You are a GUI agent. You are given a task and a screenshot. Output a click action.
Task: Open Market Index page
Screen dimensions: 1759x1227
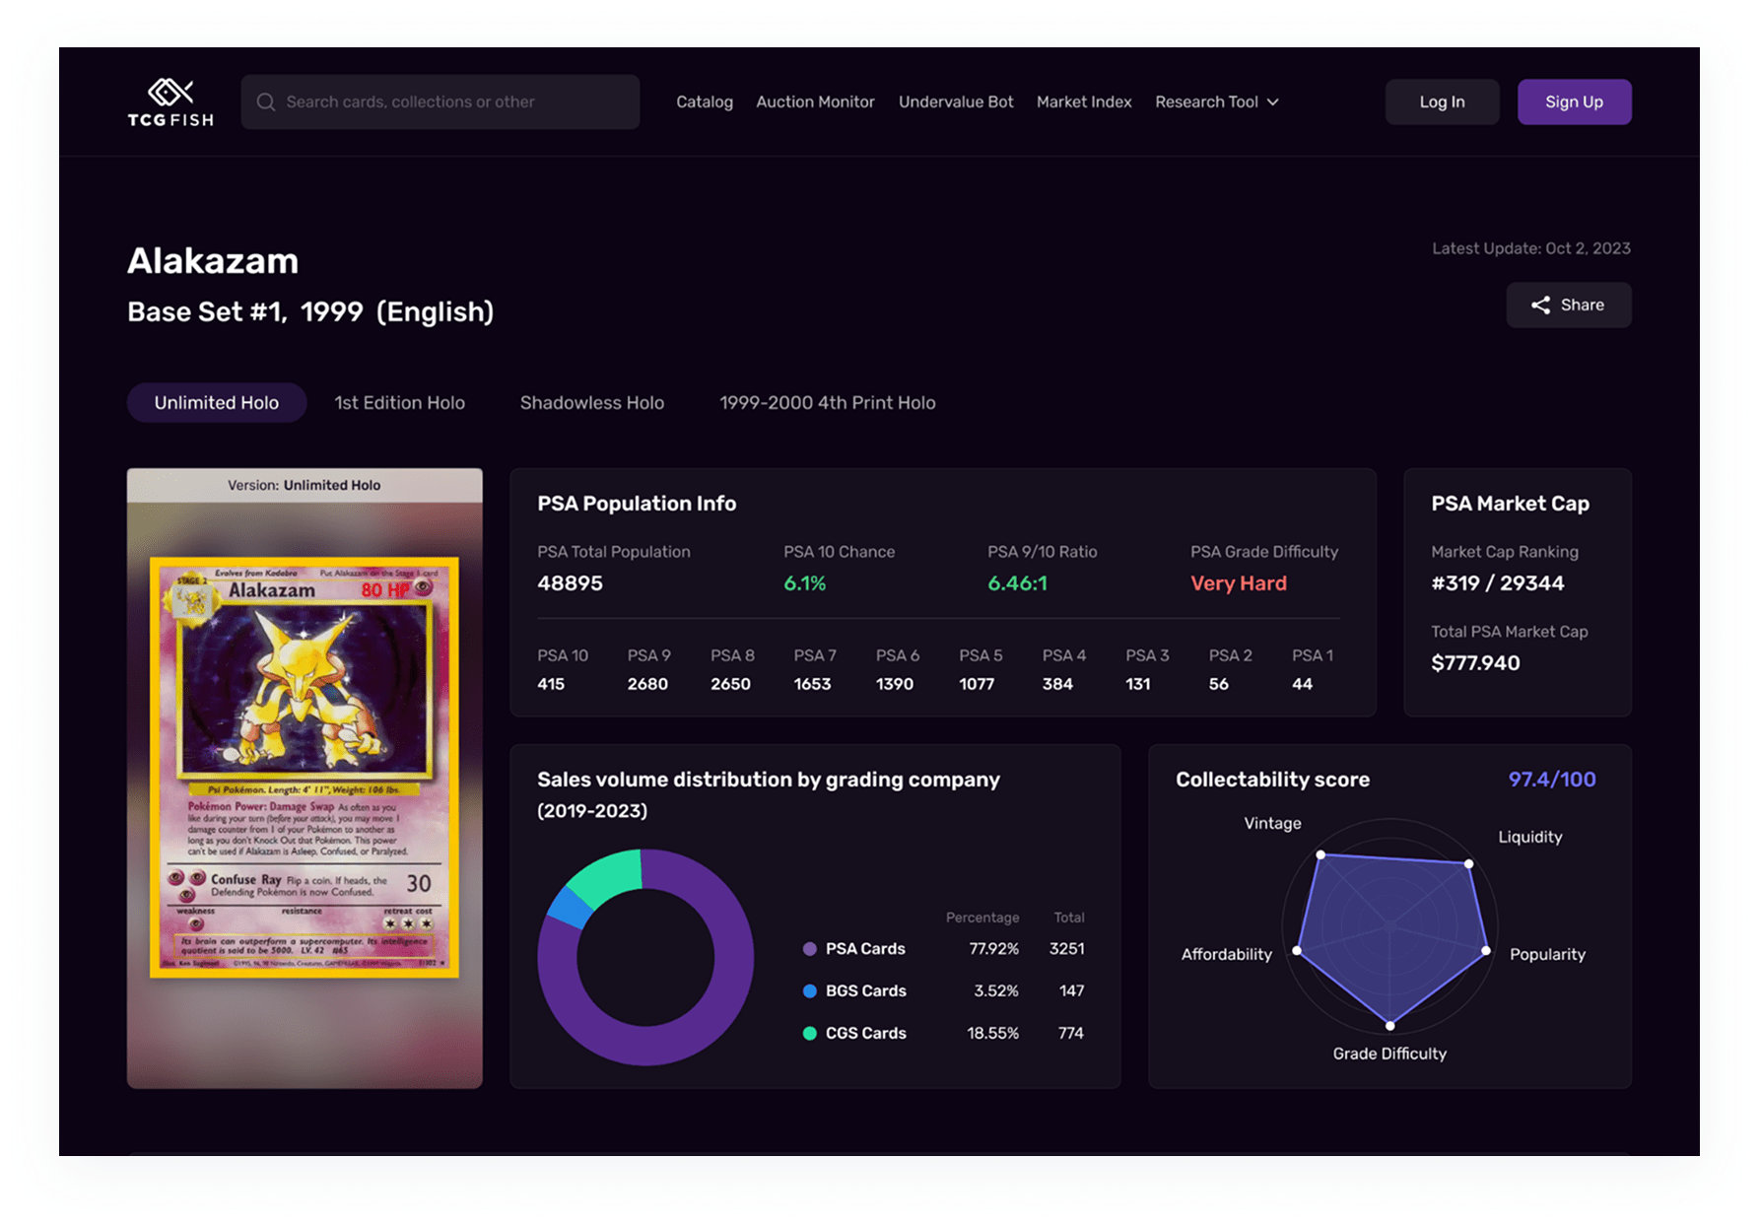1084,102
